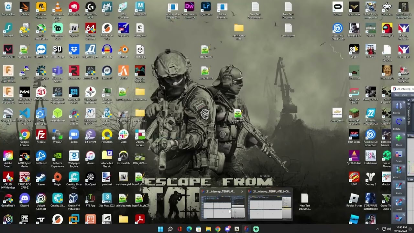
Task: Close the first ZModeler preview thumbnail
Action: pyautogui.click(x=242, y=191)
